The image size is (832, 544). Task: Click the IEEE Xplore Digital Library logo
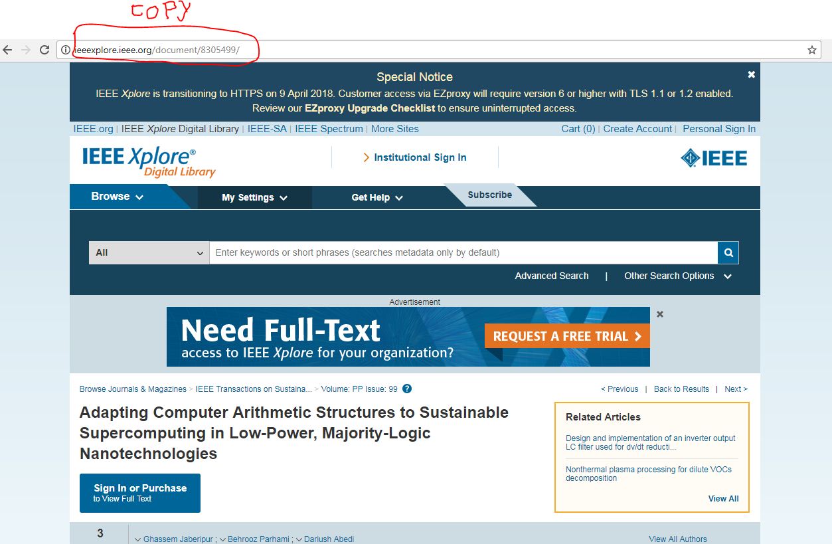click(x=149, y=162)
